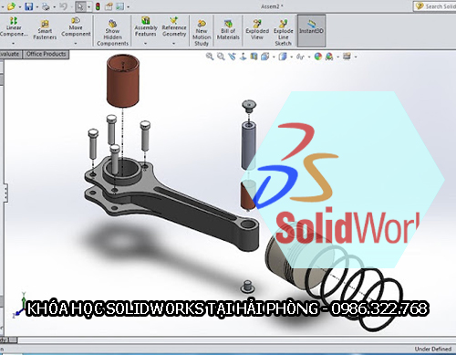Click the left panel collapse handle
This screenshot has height=355, width=456.
tap(5, 193)
